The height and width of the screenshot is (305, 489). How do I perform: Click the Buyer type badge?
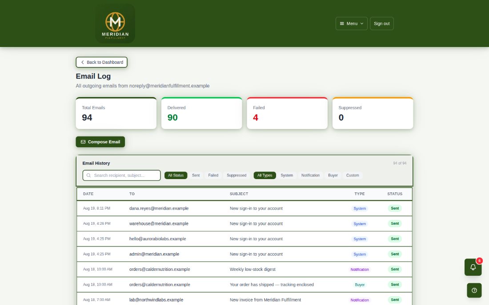click(360, 285)
